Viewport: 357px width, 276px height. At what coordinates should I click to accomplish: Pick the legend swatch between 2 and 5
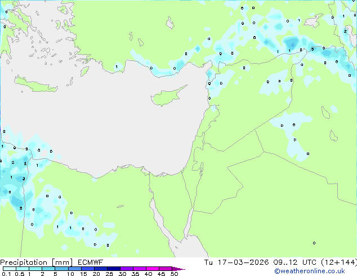48,269
